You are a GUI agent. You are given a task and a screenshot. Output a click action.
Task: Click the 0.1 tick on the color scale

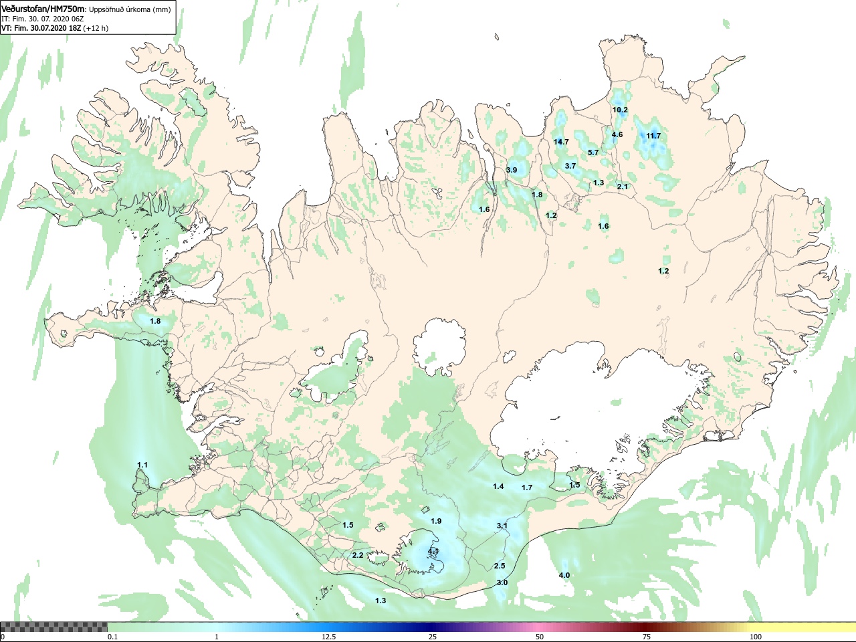[x=113, y=637]
